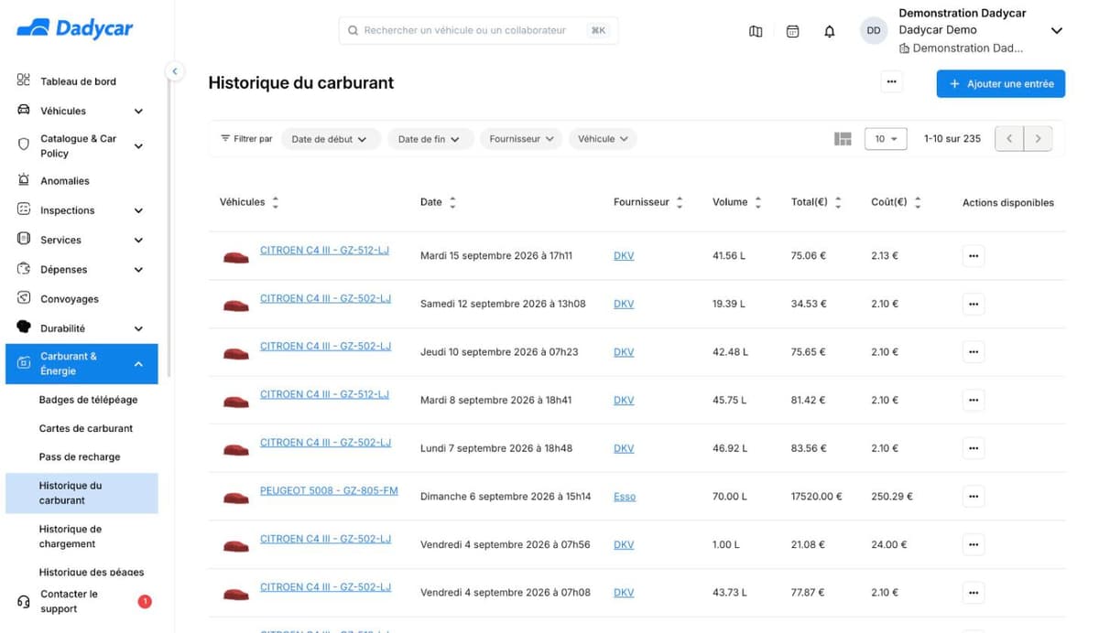Click the Ajouter une entrée button

[1000, 83]
